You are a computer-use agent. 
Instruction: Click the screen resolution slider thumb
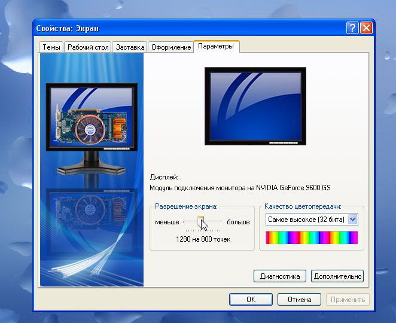coord(200,222)
